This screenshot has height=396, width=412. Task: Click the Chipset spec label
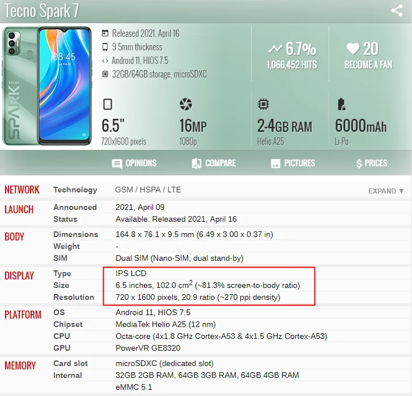pos(68,324)
